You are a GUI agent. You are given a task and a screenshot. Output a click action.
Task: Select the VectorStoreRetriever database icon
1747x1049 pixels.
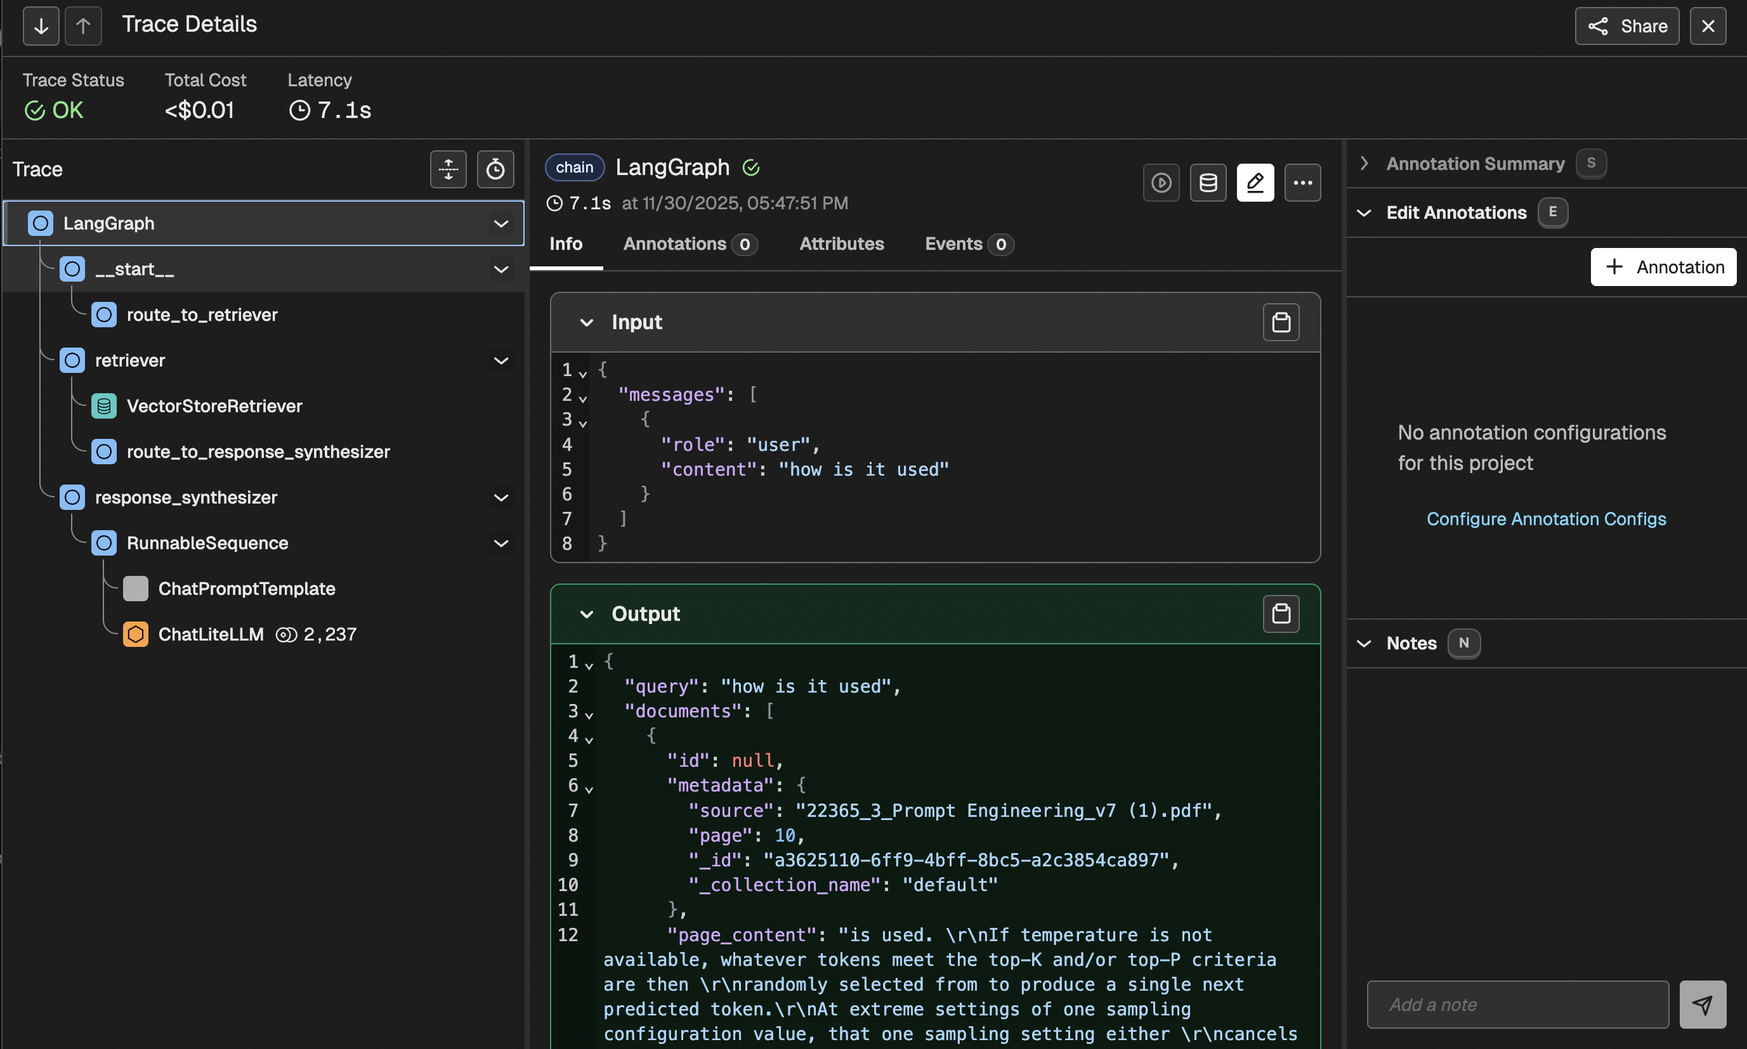[104, 406]
